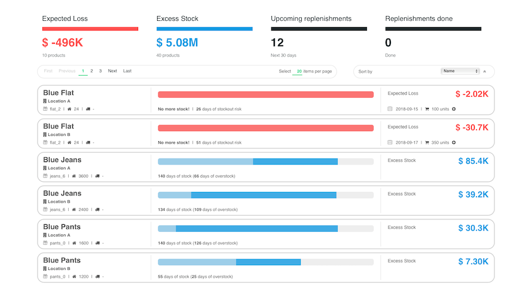
Task: Click the building icon beside Blue Jeans Location A
Action: [45, 168]
